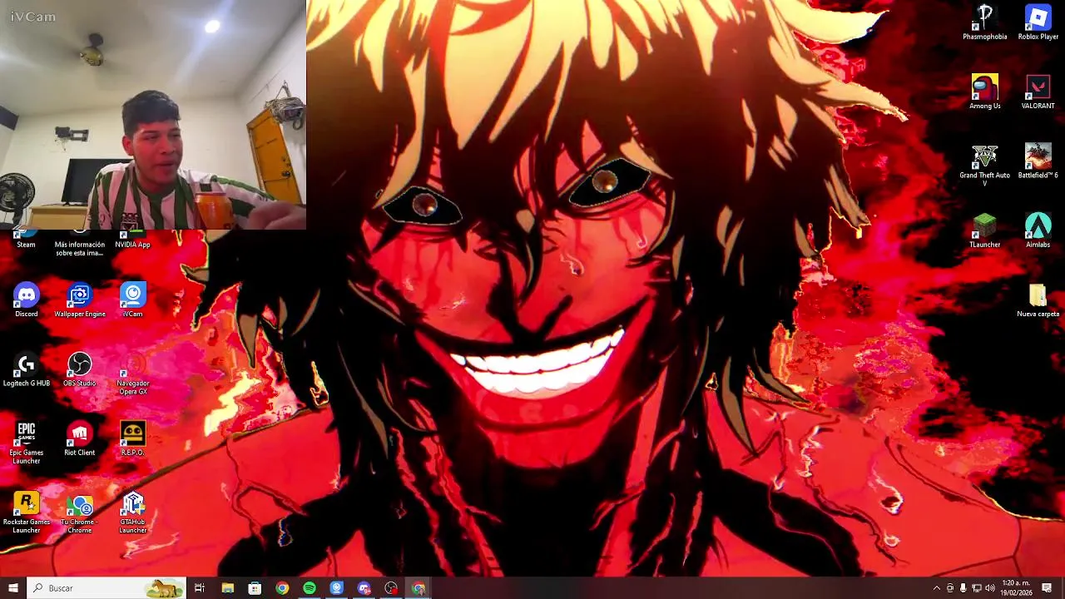The height and width of the screenshot is (599, 1065).
Task: Open the iVCam desktop shortcut
Action: [133, 300]
